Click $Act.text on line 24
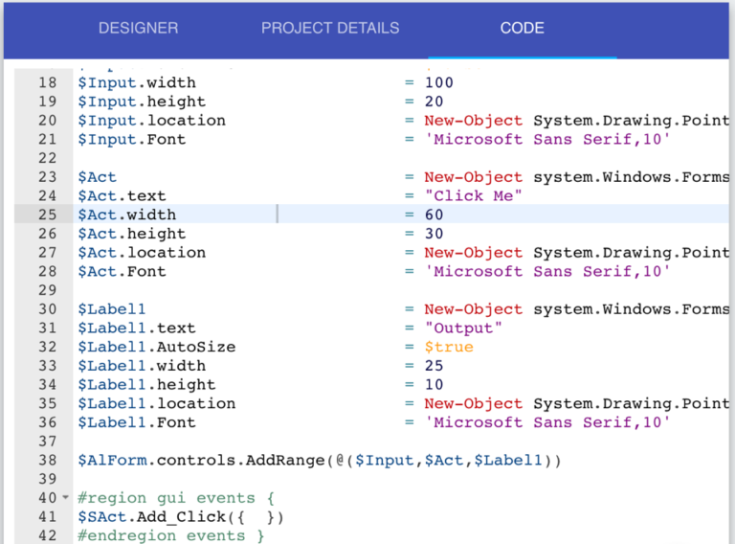 click(122, 196)
